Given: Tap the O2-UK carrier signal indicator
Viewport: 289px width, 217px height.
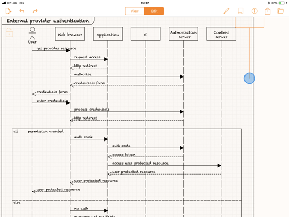Looking at the screenshot, I should [9, 3].
